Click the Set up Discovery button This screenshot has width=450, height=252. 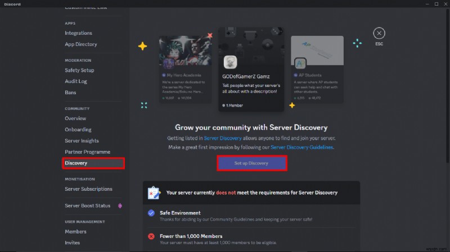pyautogui.click(x=251, y=163)
